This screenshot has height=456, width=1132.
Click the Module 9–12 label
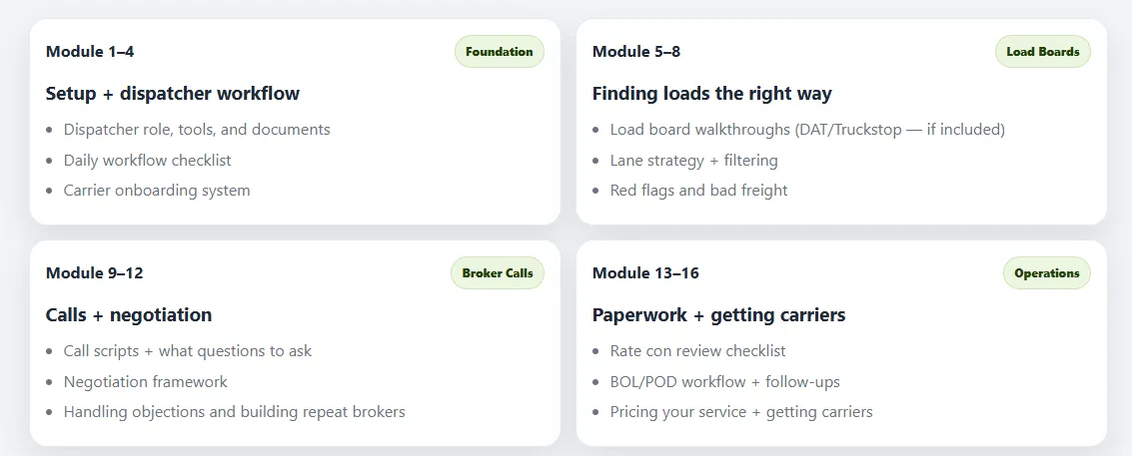point(95,273)
